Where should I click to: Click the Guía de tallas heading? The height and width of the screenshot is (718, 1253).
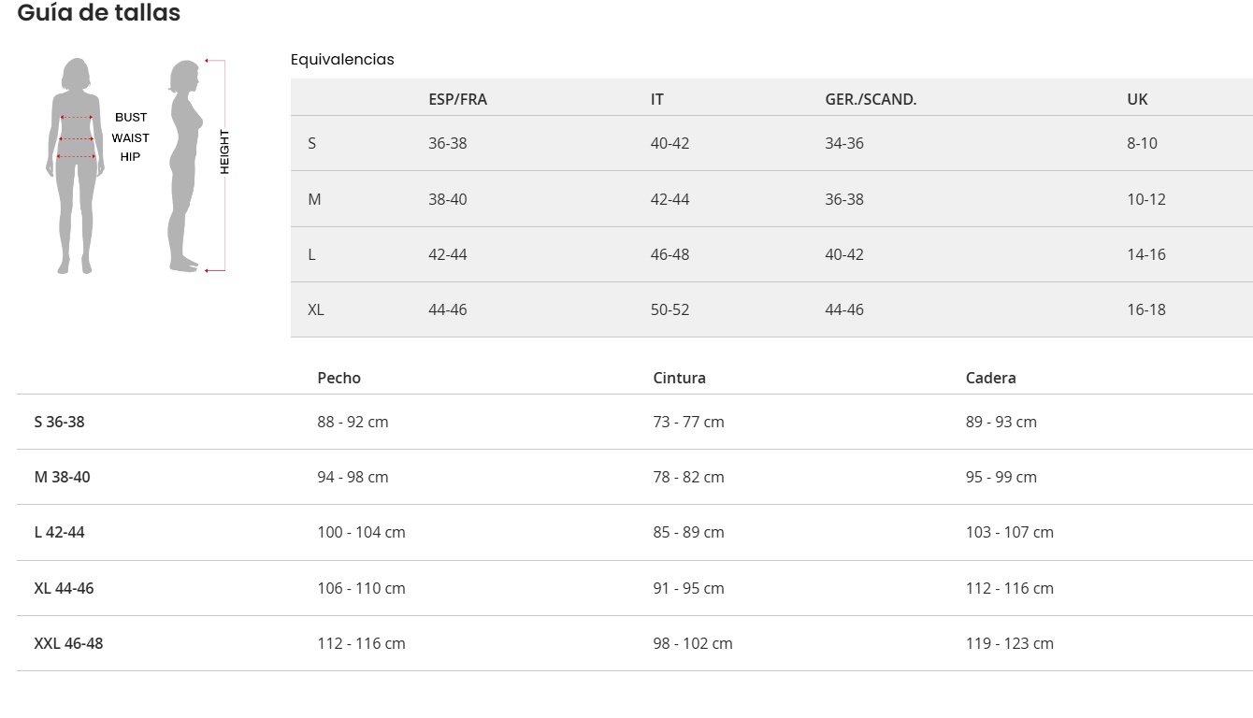pos(98,13)
